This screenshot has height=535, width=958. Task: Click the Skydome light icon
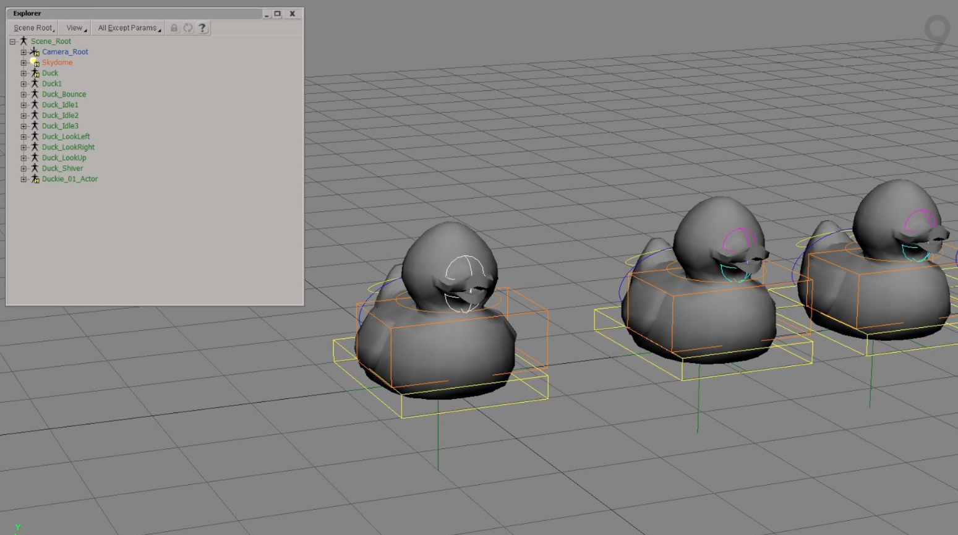pos(35,62)
